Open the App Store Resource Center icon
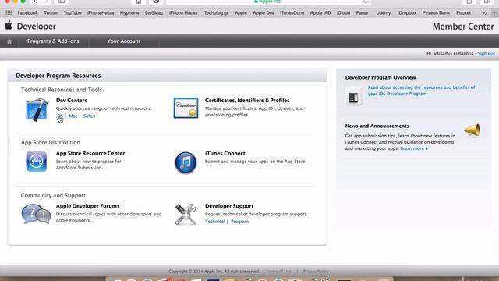The height and width of the screenshot is (281, 499). 37,162
